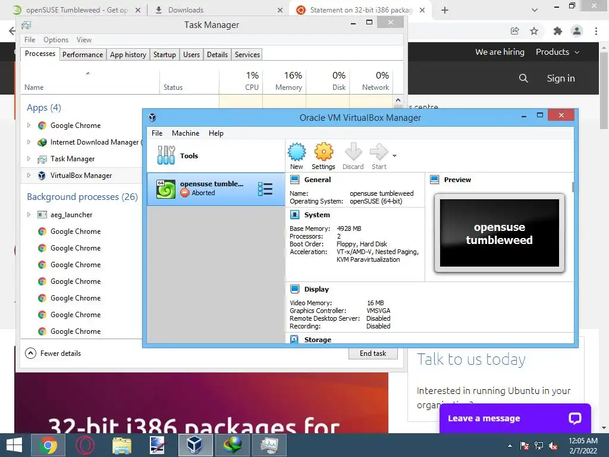Click the Display section monitor icon
This screenshot has height=457, width=609.
pyautogui.click(x=295, y=289)
